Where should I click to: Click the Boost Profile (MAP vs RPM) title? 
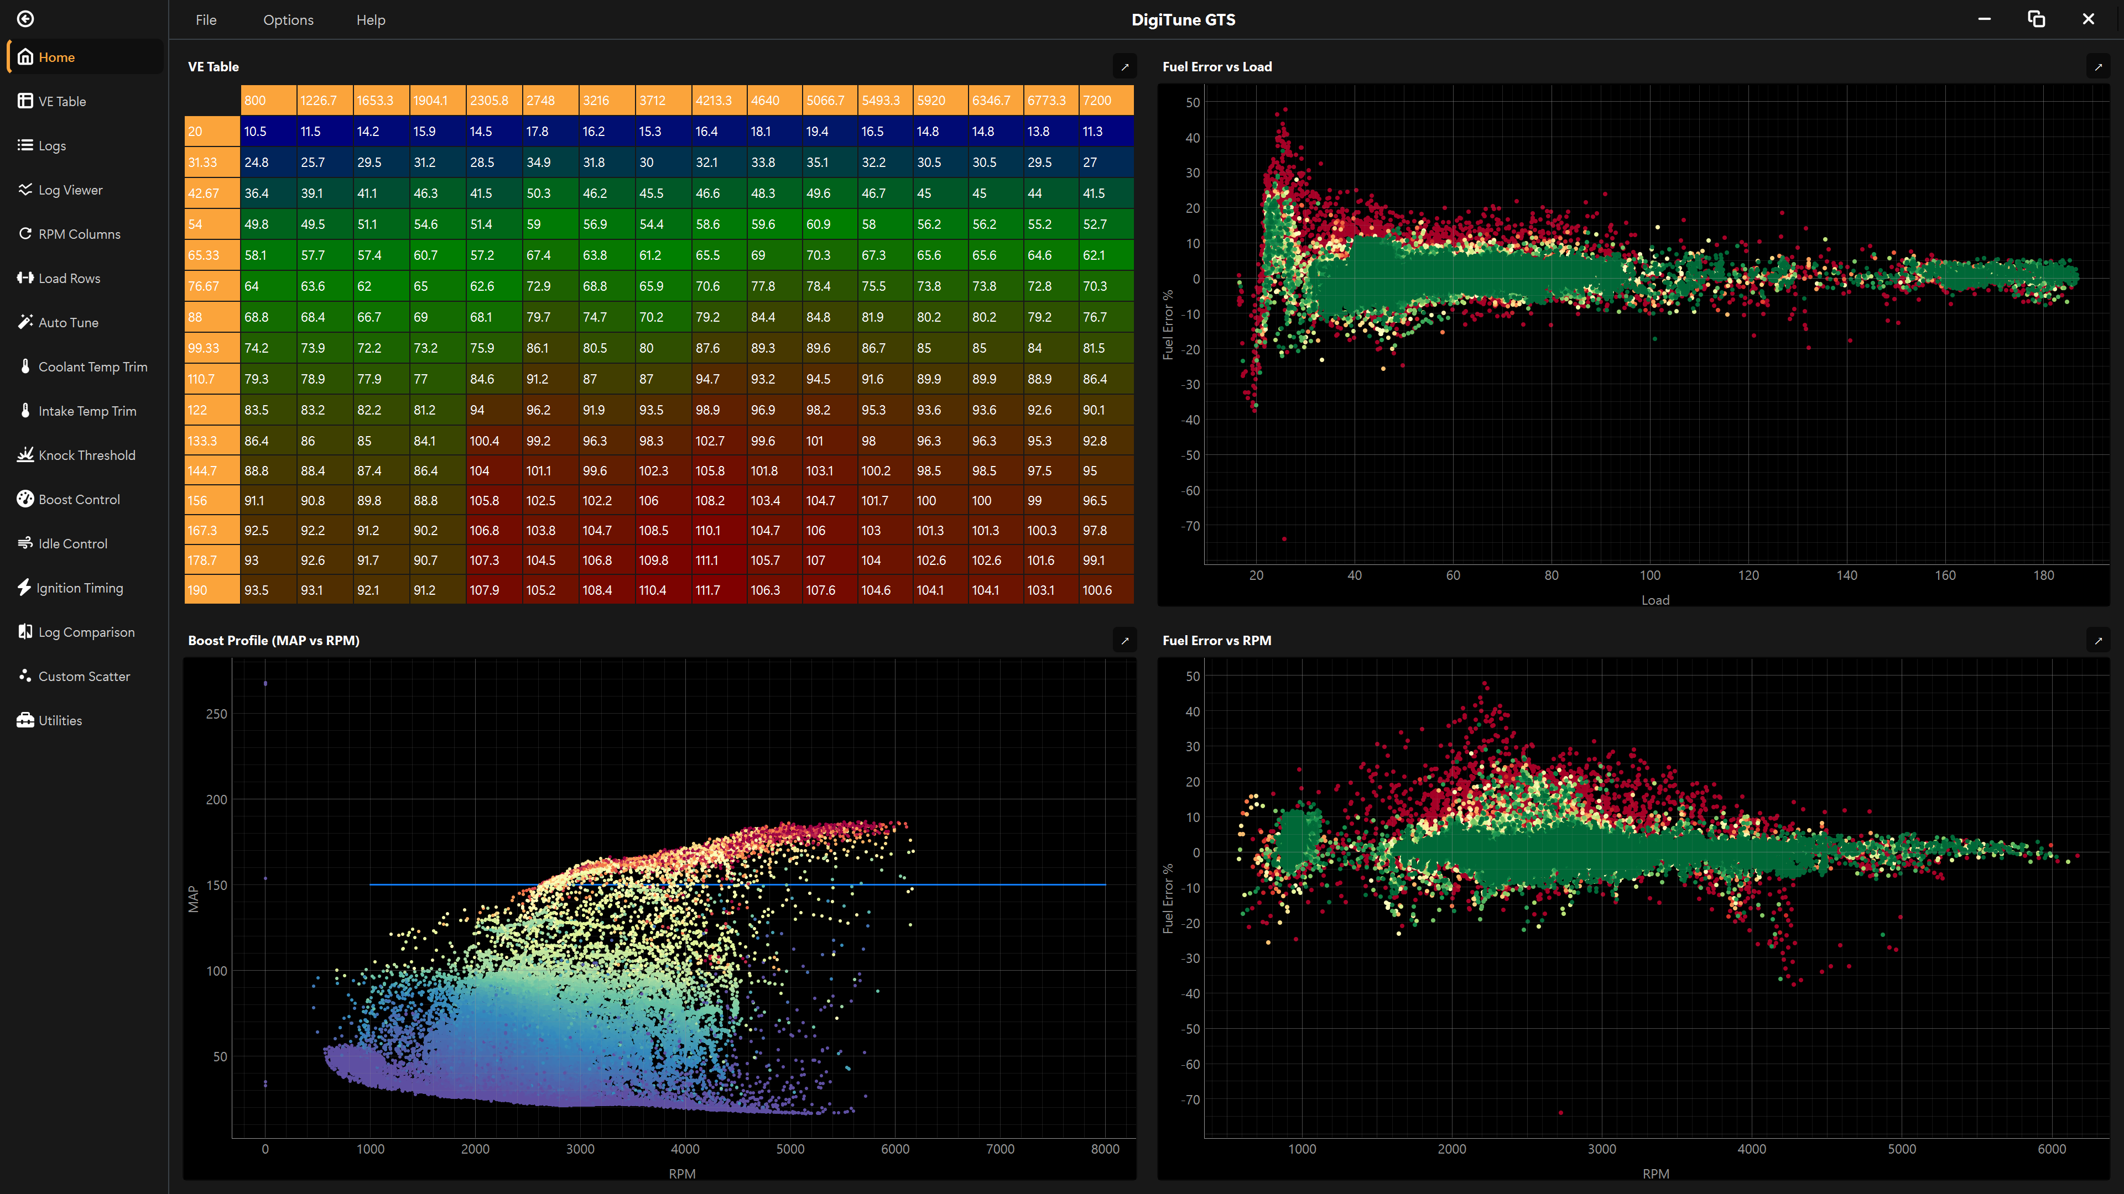click(274, 640)
